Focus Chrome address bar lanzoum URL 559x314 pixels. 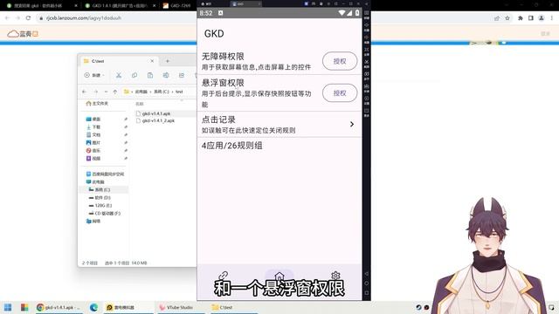coord(84,17)
